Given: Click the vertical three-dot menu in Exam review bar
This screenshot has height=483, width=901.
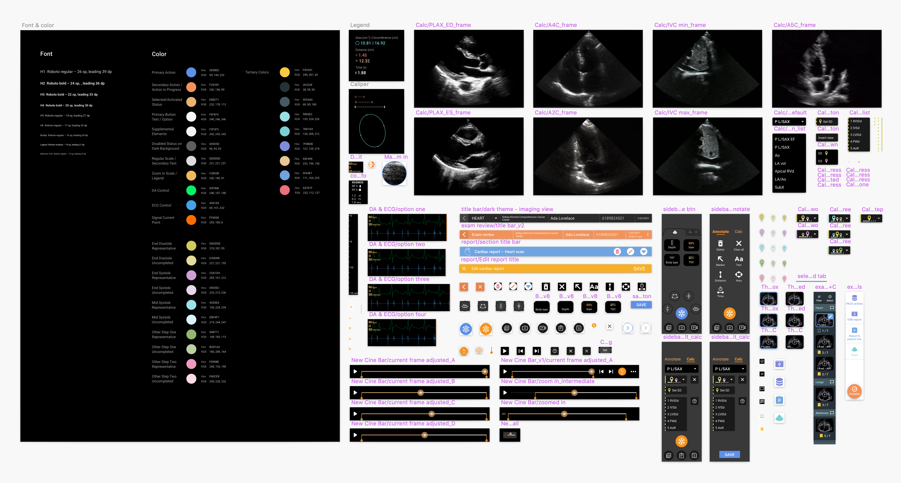Looking at the screenshot, I should pyautogui.click(x=648, y=234).
